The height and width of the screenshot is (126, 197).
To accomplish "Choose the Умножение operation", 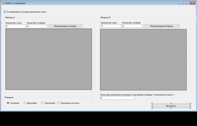I will [x=42, y=103].
